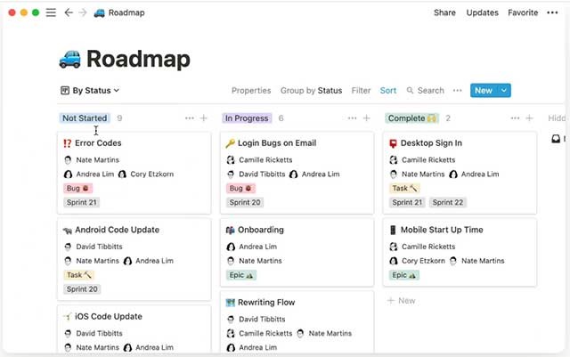The width and height of the screenshot is (570, 357).
Task: Open the Sort options
Action: [388, 91]
